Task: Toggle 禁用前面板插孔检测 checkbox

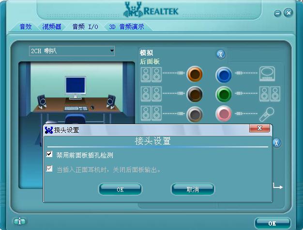Action: coord(49,154)
